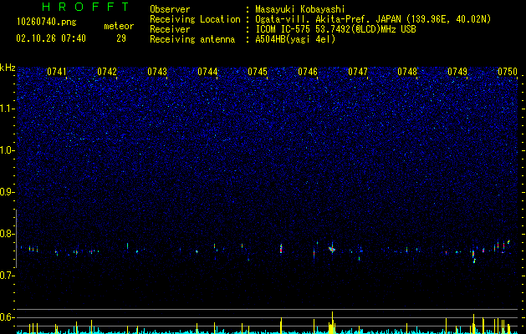Click the date stamp 02.10.26 07:40
The image size is (526, 334).
(x=51, y=38)
